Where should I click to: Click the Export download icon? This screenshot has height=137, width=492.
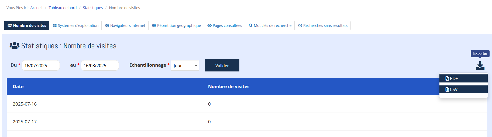(480, 66)
